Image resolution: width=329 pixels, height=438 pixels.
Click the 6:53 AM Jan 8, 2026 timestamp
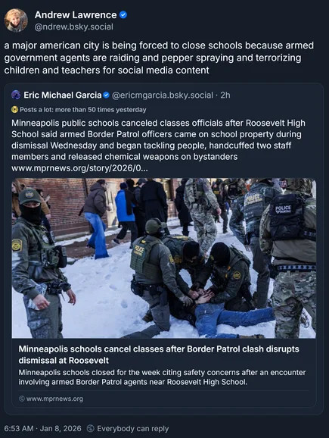pos(42,428)
